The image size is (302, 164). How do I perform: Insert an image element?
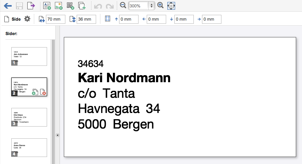click(x=58, y=5)
